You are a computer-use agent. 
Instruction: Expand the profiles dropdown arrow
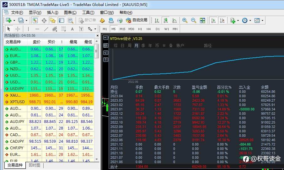pos(26,20)
